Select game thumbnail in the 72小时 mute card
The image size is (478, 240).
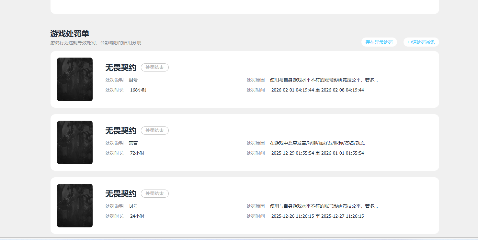coord(75,142)
